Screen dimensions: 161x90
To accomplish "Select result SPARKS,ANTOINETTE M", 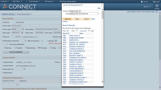I will pos(78,82).
